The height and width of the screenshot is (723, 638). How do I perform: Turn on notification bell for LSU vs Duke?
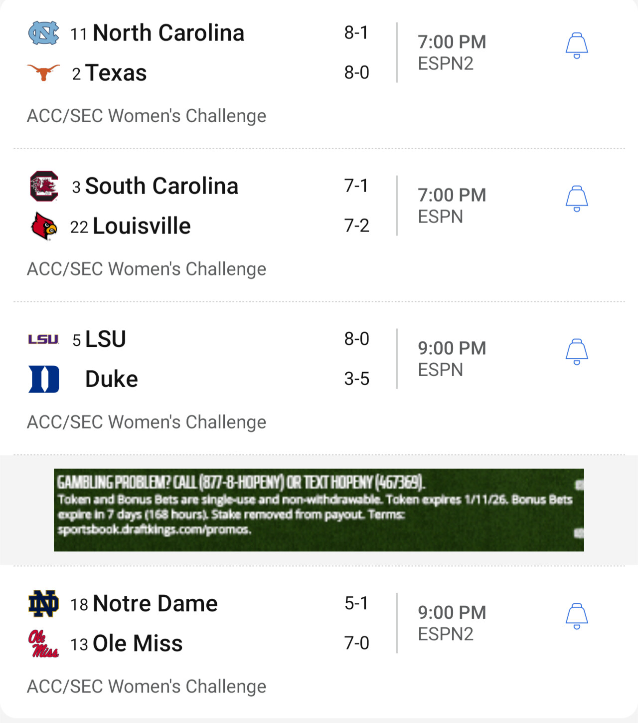click(577, 352)
